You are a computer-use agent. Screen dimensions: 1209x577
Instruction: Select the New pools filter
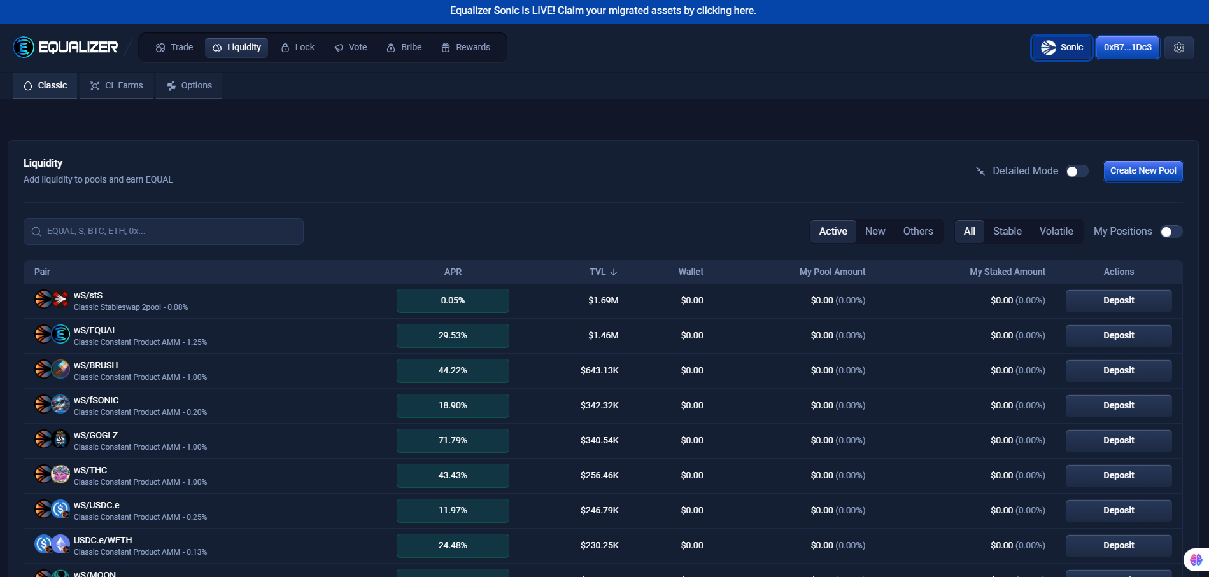coord(875,232)
